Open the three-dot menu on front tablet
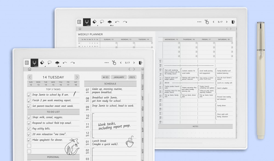This screenshot has height=161, width=274. point(106,63)
